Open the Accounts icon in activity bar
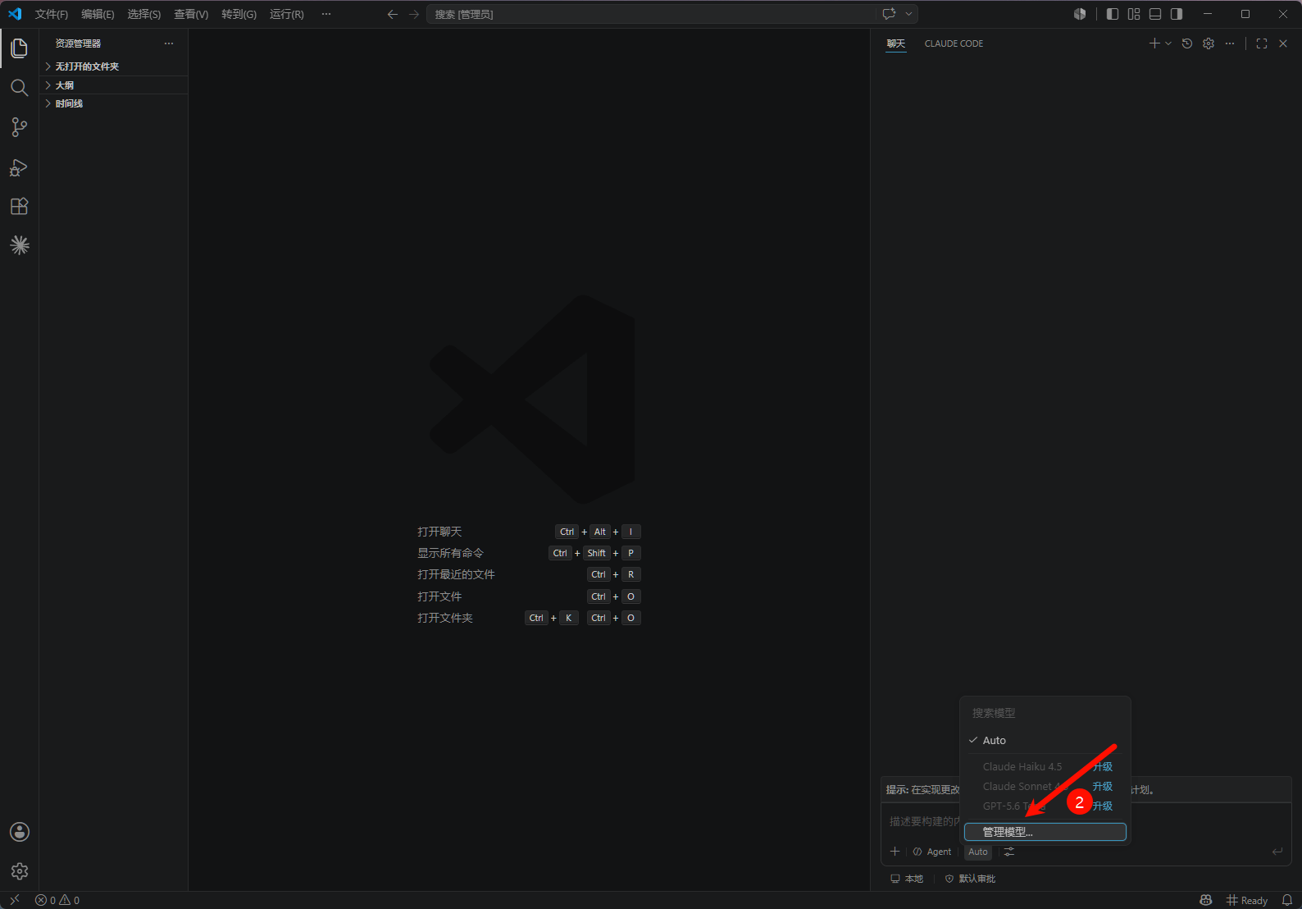Viewport: 1302px width, 909px height. tap(19, 832)
